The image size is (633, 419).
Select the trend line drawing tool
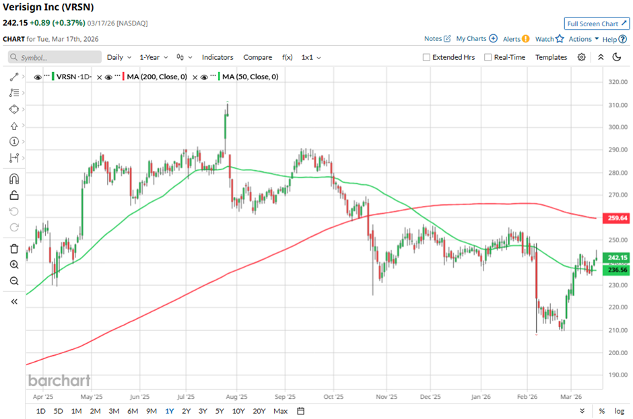point(14,77)
